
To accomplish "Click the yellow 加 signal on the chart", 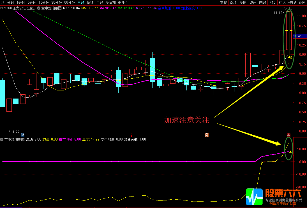I will (x=290, y=58).
